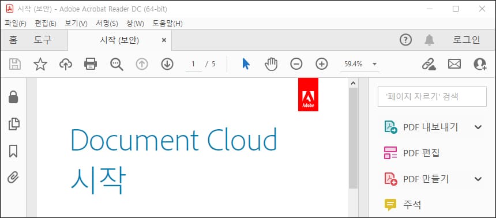The width and height of the screenshot is (496, 218).
Task: Click the 59.4% zoom value field
Action: tap(354, 64)
